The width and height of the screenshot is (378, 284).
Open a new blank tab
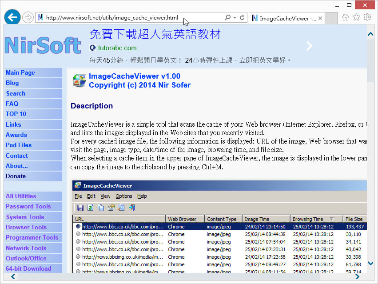tap(331, 18)
